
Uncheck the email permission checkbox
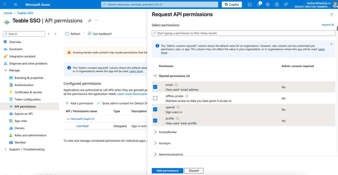click(x=155, y=87)
